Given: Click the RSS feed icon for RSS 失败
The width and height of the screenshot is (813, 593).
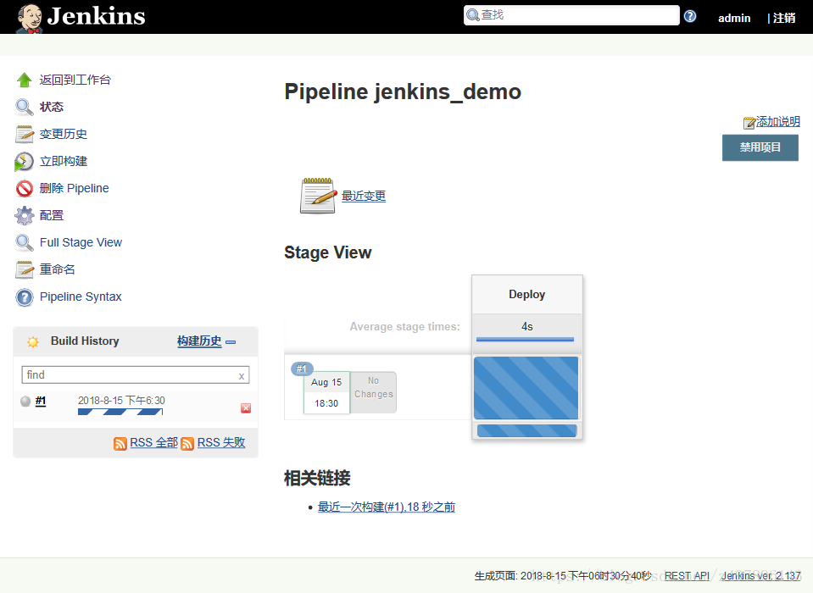Looking at the screenshot, I should click(187, 443).
